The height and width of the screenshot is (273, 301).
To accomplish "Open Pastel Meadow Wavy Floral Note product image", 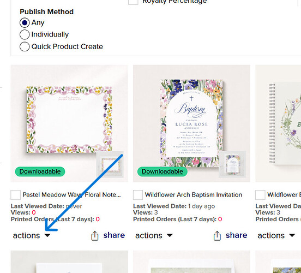I will (69, 119).
